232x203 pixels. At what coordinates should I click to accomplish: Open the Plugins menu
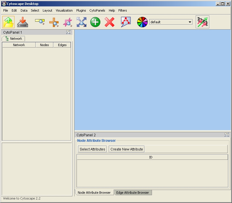81,10
